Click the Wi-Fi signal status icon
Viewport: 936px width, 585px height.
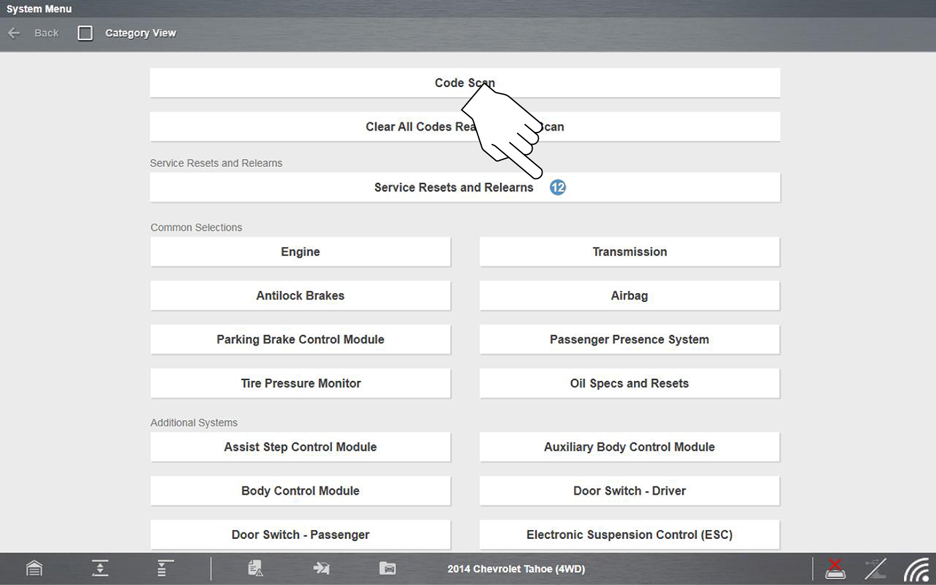coord(917,570)
